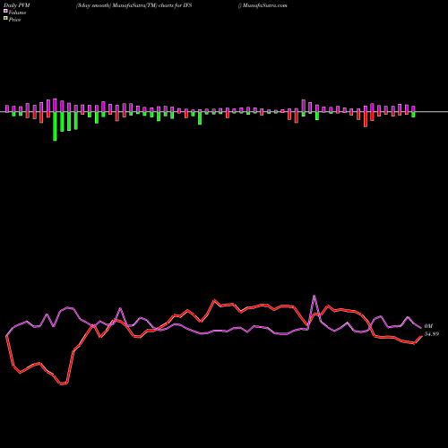Click the 54.89 price value label
Image resolution: width=448 pixels, height=448 pixels.
coord(432,334)
